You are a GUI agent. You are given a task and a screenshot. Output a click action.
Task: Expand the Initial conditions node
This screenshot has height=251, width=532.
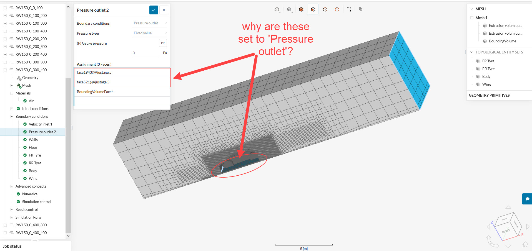click(x=12, y=109)
